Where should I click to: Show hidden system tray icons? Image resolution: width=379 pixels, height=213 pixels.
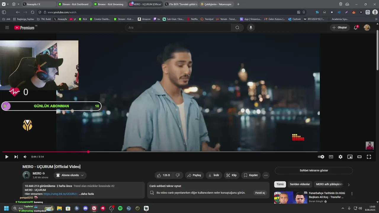pyautogui.click(x=343, y=208)
